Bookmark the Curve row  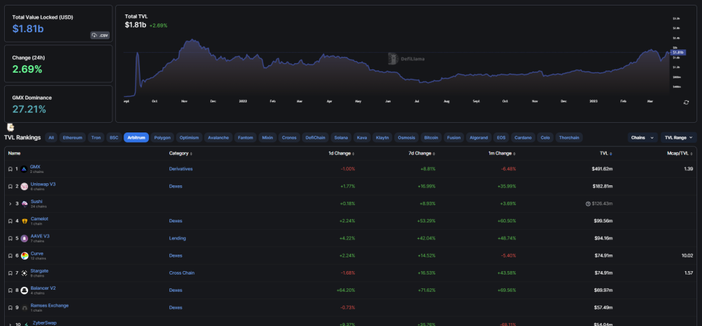[x=10, y=255]
